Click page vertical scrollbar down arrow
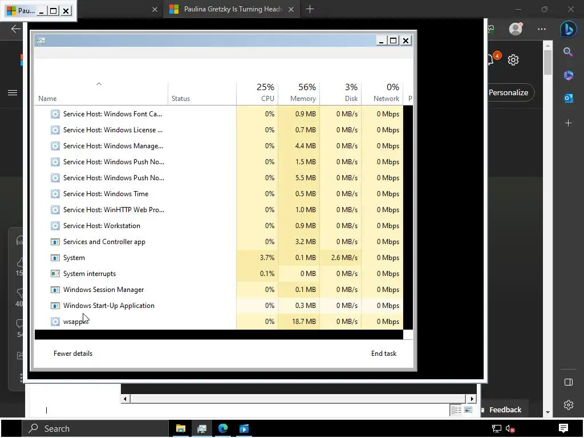The width and height of the screenshot is (584, 438). pos(547,412)
